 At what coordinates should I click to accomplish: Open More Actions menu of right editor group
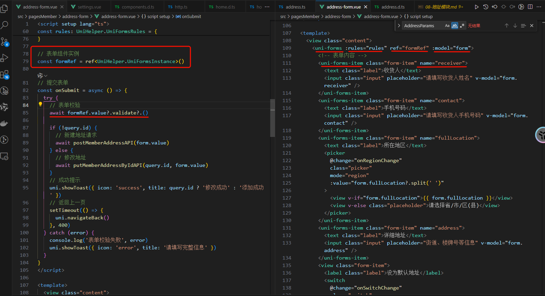coord(539,7)
